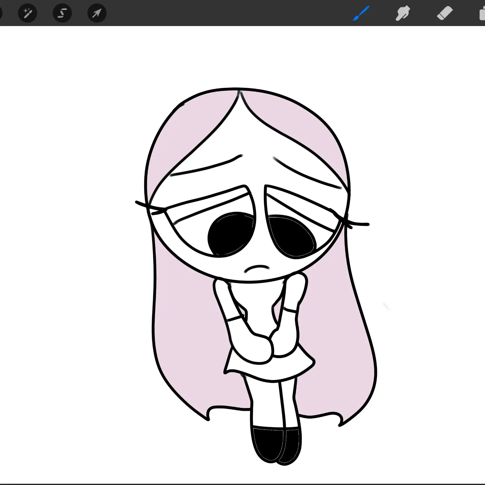This screenshot has height=485, width=485.
Task: Open the partially visible Layers panel icon
Action: pyautogui.click(x=482, y=14)
